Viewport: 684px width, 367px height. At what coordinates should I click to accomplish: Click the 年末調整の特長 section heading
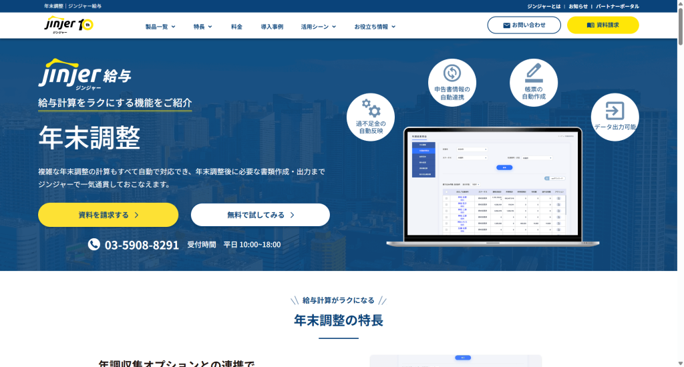pos(339,320)
